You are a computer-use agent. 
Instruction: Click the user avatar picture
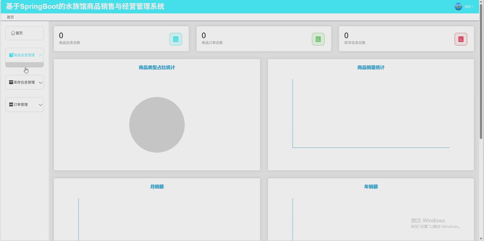click(x=458, y=7)
